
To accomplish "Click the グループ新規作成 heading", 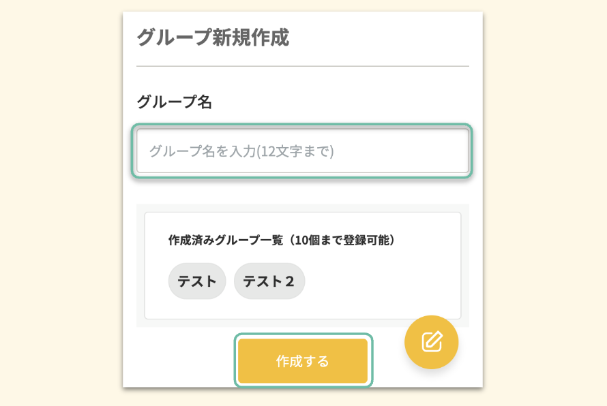I will point(213,37).
